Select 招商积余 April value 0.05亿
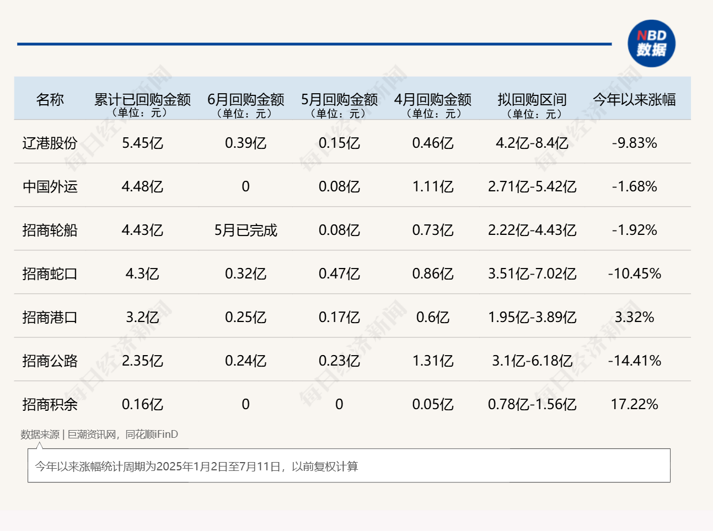Image resolution: width=713 pixels, height=531 pixels. point(433,405)
